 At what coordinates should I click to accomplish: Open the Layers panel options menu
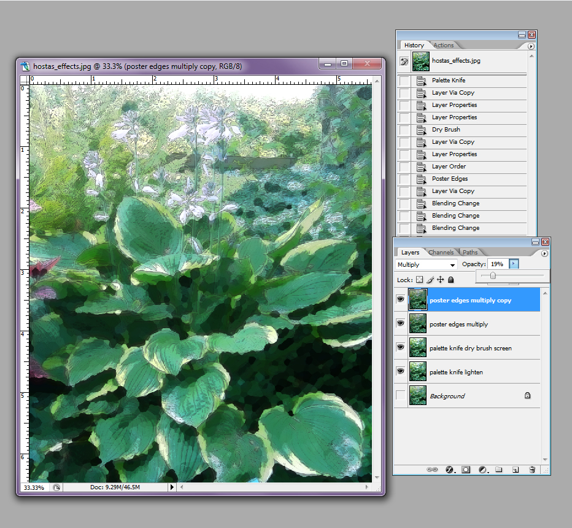(x=544, y=252)
